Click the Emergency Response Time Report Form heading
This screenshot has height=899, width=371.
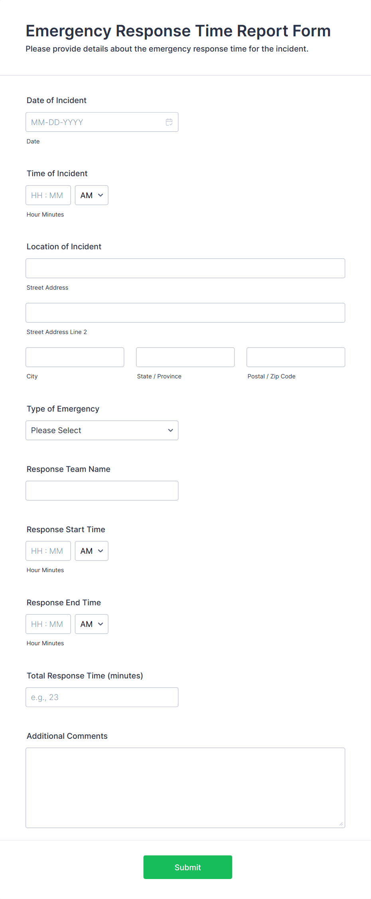(178, 31)
